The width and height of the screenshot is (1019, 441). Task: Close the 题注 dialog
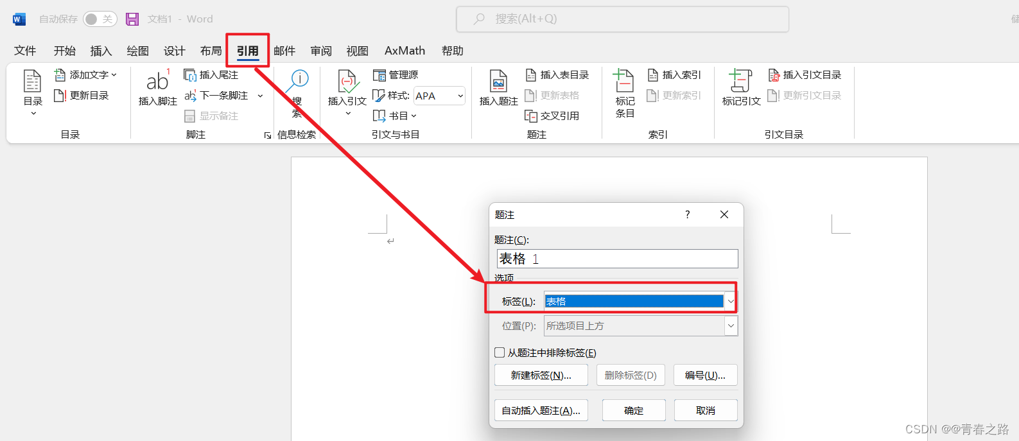click(x=724, y=214)
